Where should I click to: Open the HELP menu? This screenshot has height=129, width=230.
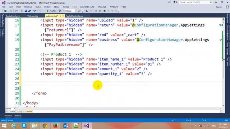[x=124, y=7]
